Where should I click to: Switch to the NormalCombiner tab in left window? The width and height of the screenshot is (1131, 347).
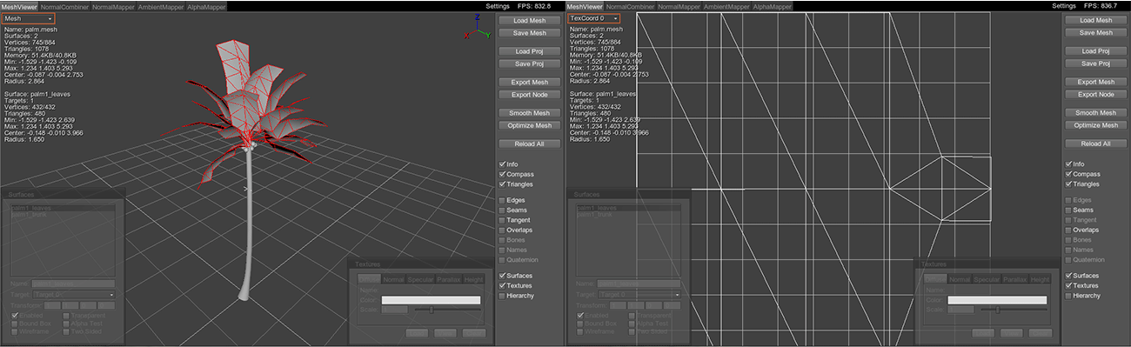pos(64,7)
